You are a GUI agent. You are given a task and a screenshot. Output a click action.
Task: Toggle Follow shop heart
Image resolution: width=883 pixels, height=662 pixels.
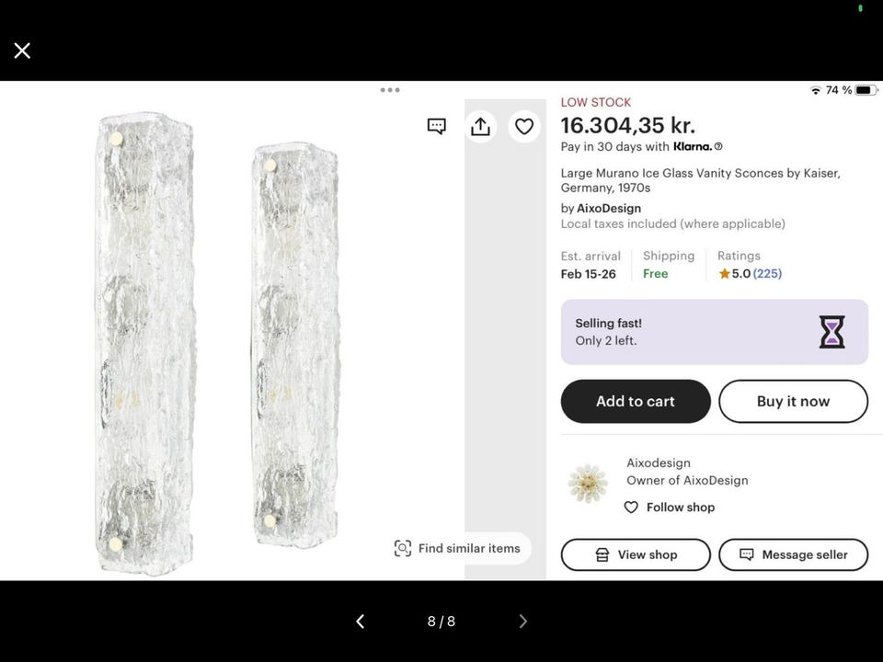(x=631, y=508)
